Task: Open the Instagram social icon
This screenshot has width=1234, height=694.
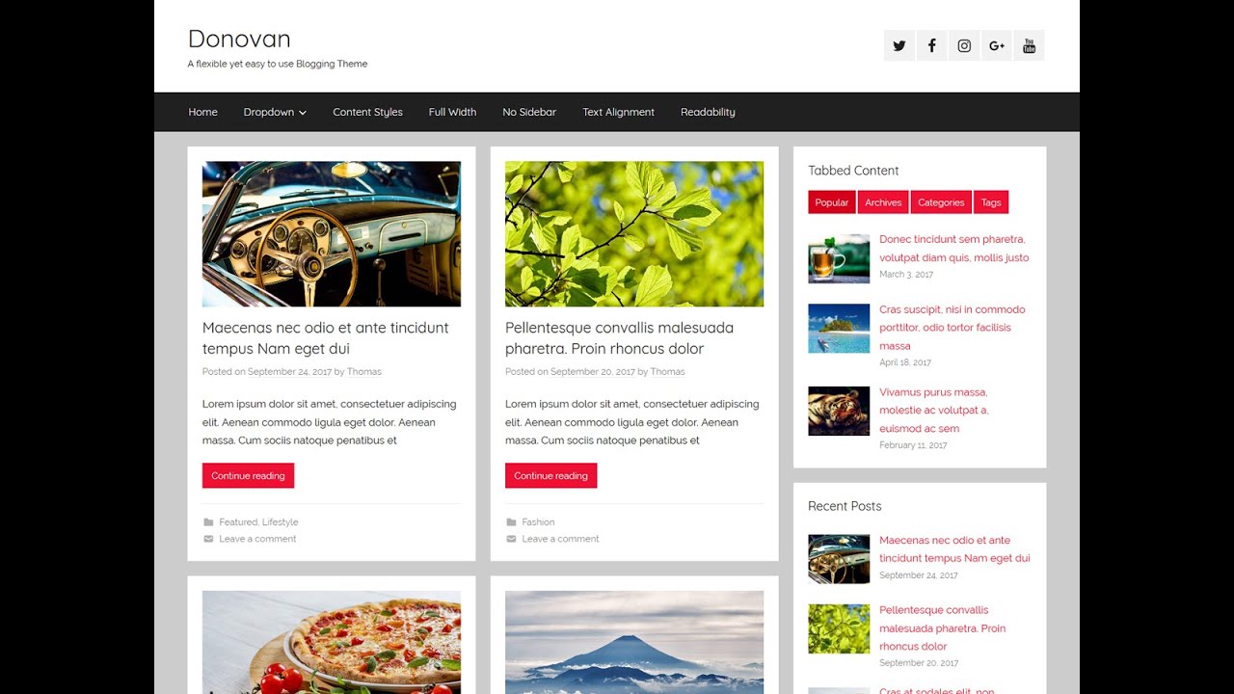Action: pos(964,45)
